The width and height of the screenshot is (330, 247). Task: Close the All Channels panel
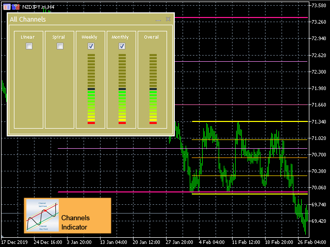tap(168, 20)
